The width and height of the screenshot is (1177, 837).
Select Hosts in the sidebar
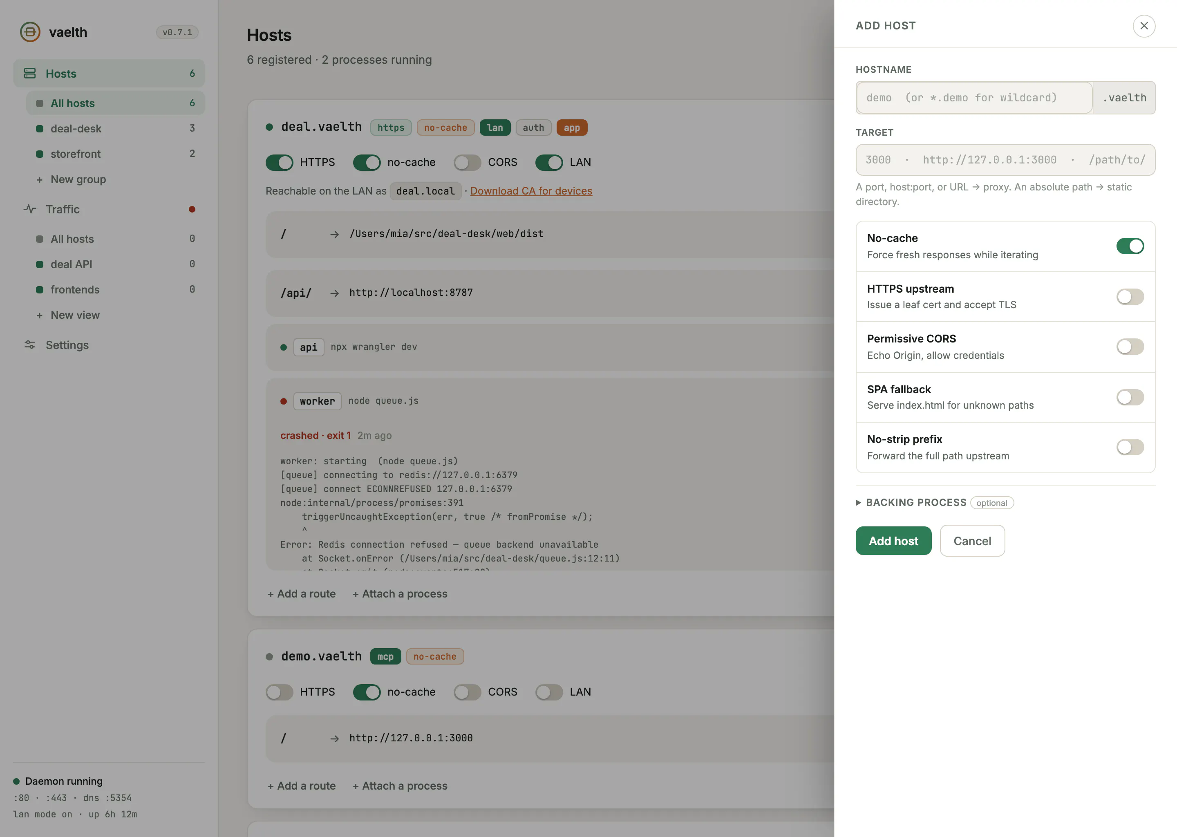point(109,74)
